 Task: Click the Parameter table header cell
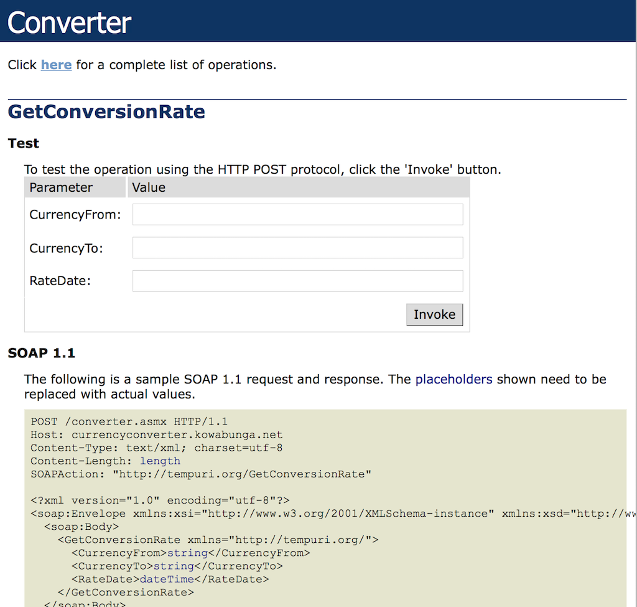(60, 187)
